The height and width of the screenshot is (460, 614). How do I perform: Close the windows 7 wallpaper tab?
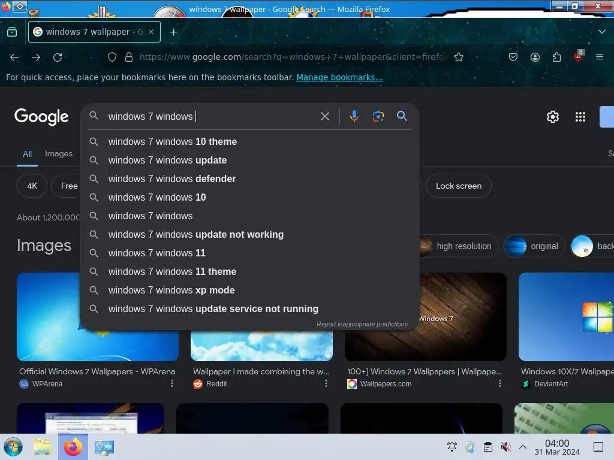(x=151, y=32)
